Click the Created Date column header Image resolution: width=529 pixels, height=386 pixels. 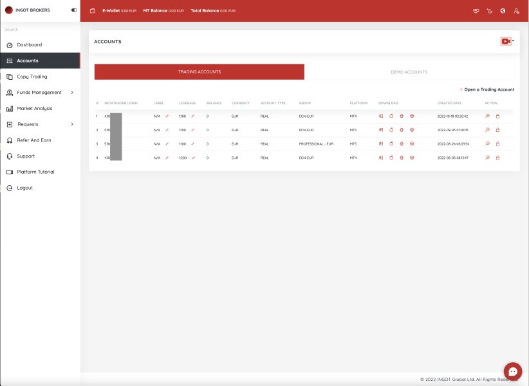pyautogui.click(x=449, y=103)
